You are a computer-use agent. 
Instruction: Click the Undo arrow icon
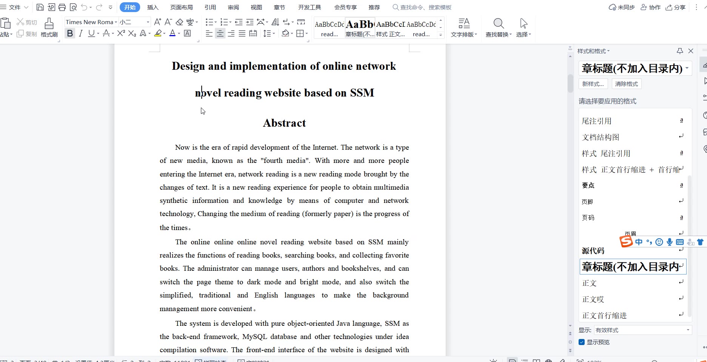click(84, 7)
